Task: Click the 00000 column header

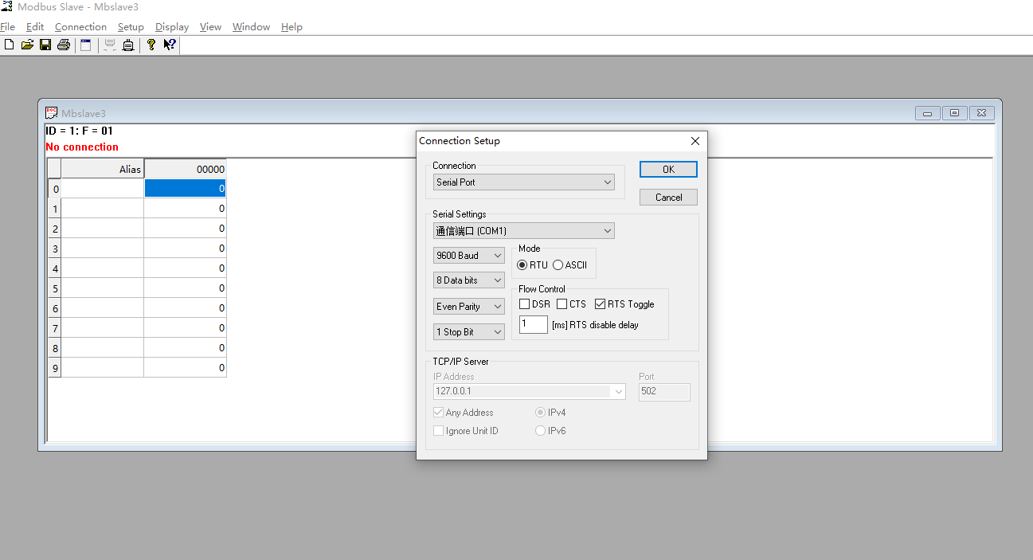Action: click(x=185, y=169)
